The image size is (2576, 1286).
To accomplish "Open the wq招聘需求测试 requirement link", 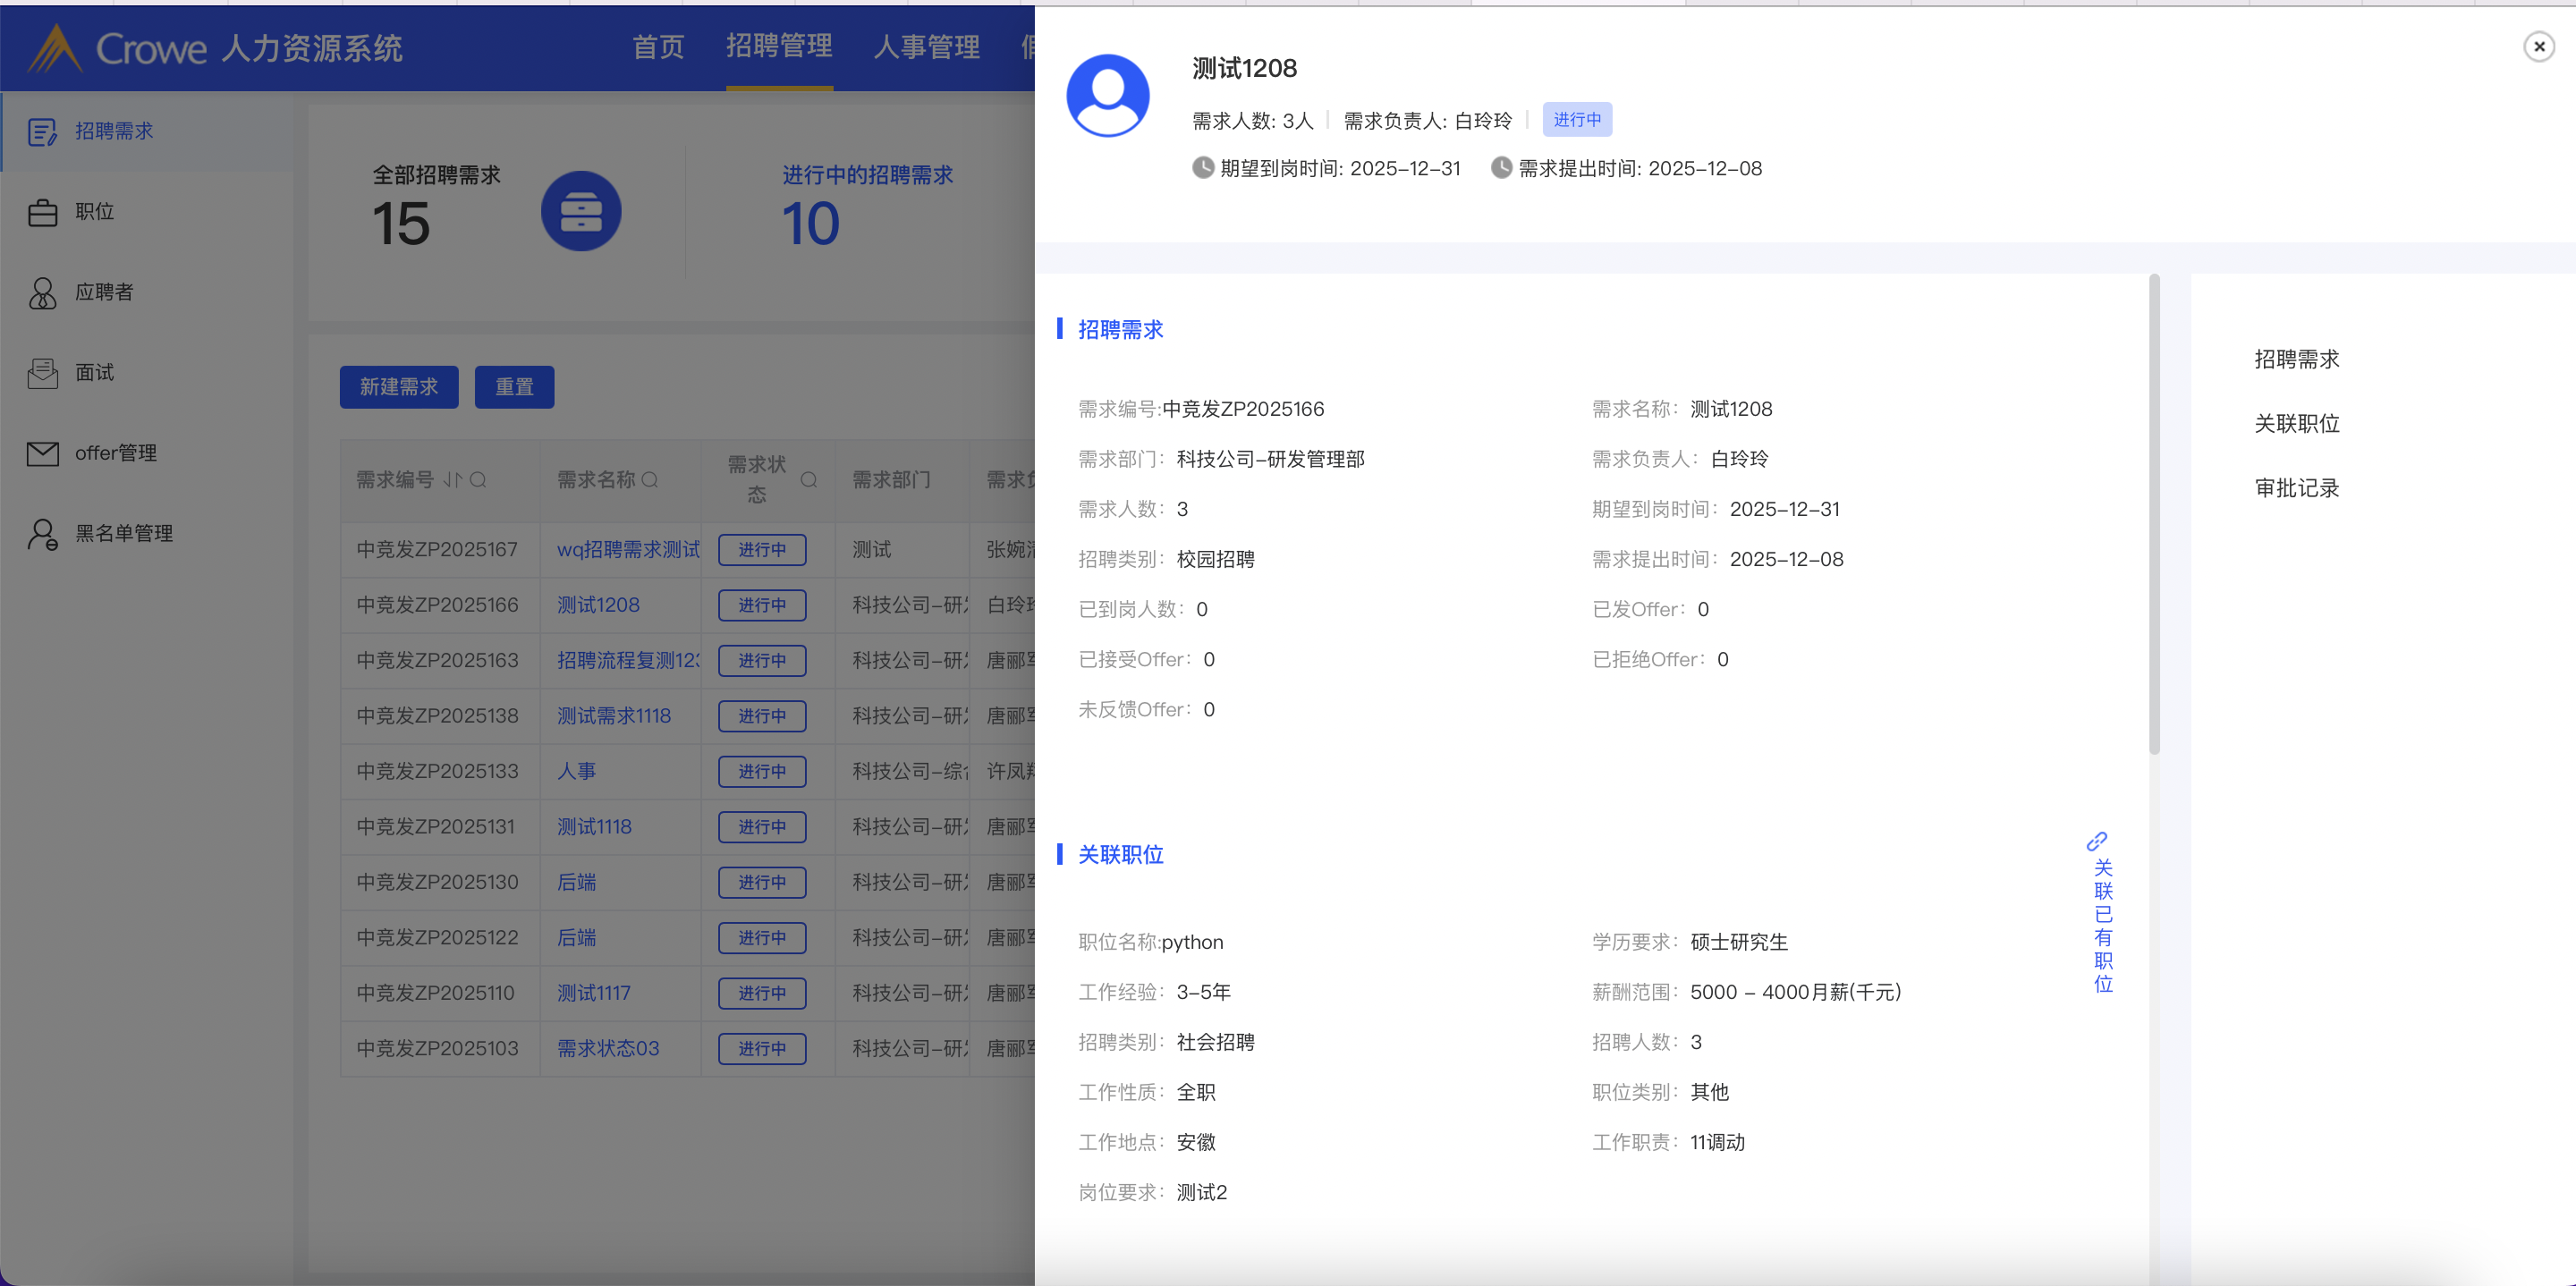I will [628, 550].
